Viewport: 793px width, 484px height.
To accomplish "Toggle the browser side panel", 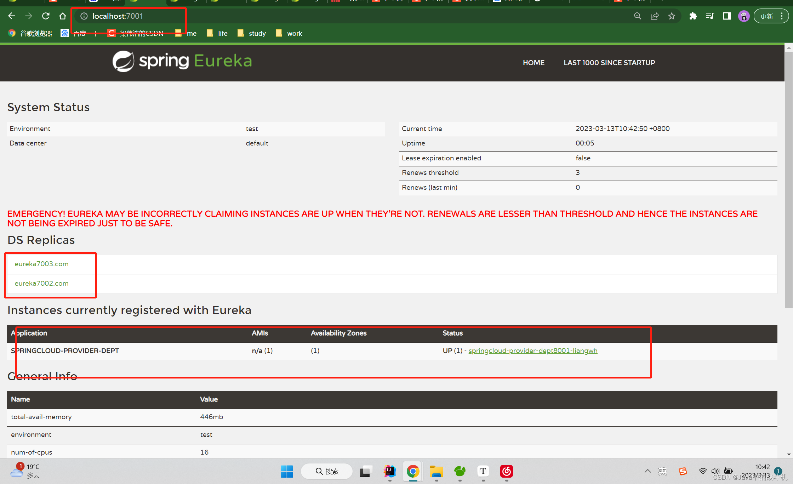I will point(727,16).
